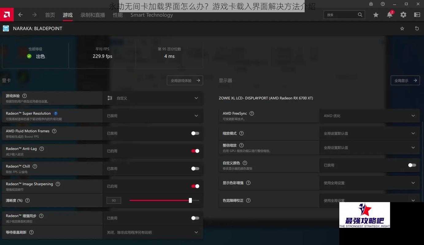This screenshot has width=424, height=245.
Task: Show help for Radeon Image Sharpening
Action: click(58, 184)
